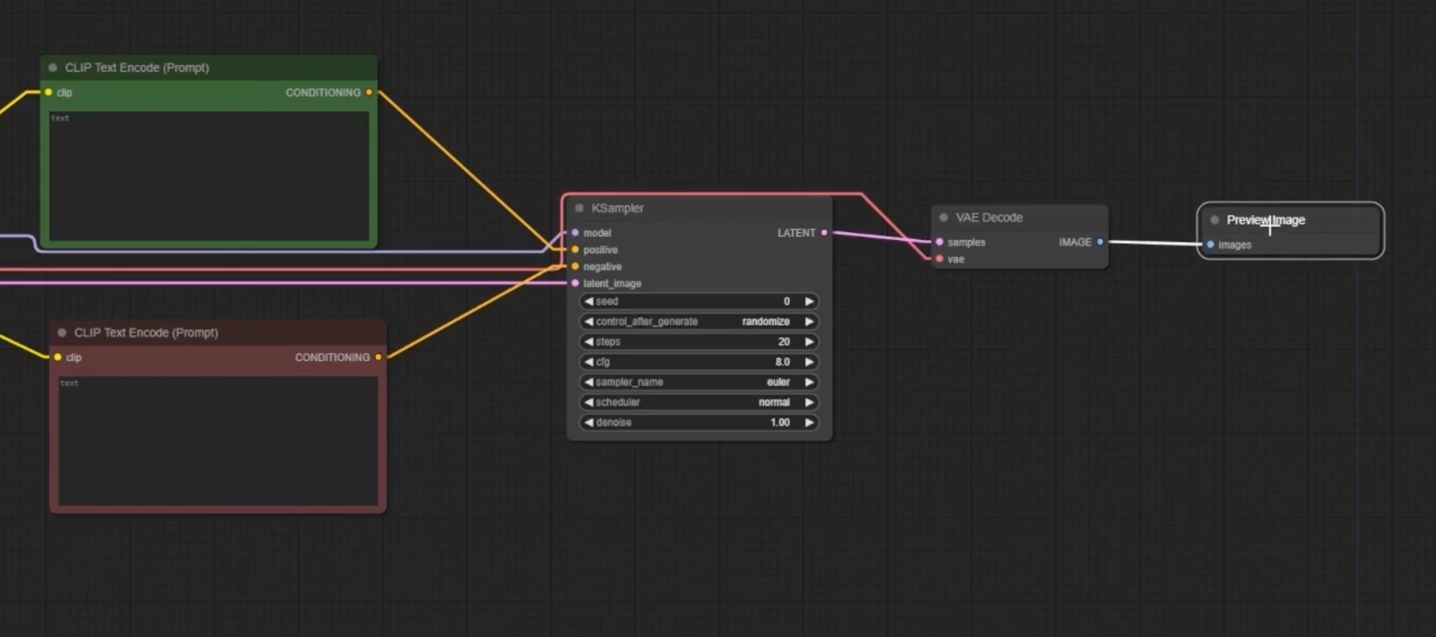
Task: Click the red node clip input socket
Action: click(58, 357)
